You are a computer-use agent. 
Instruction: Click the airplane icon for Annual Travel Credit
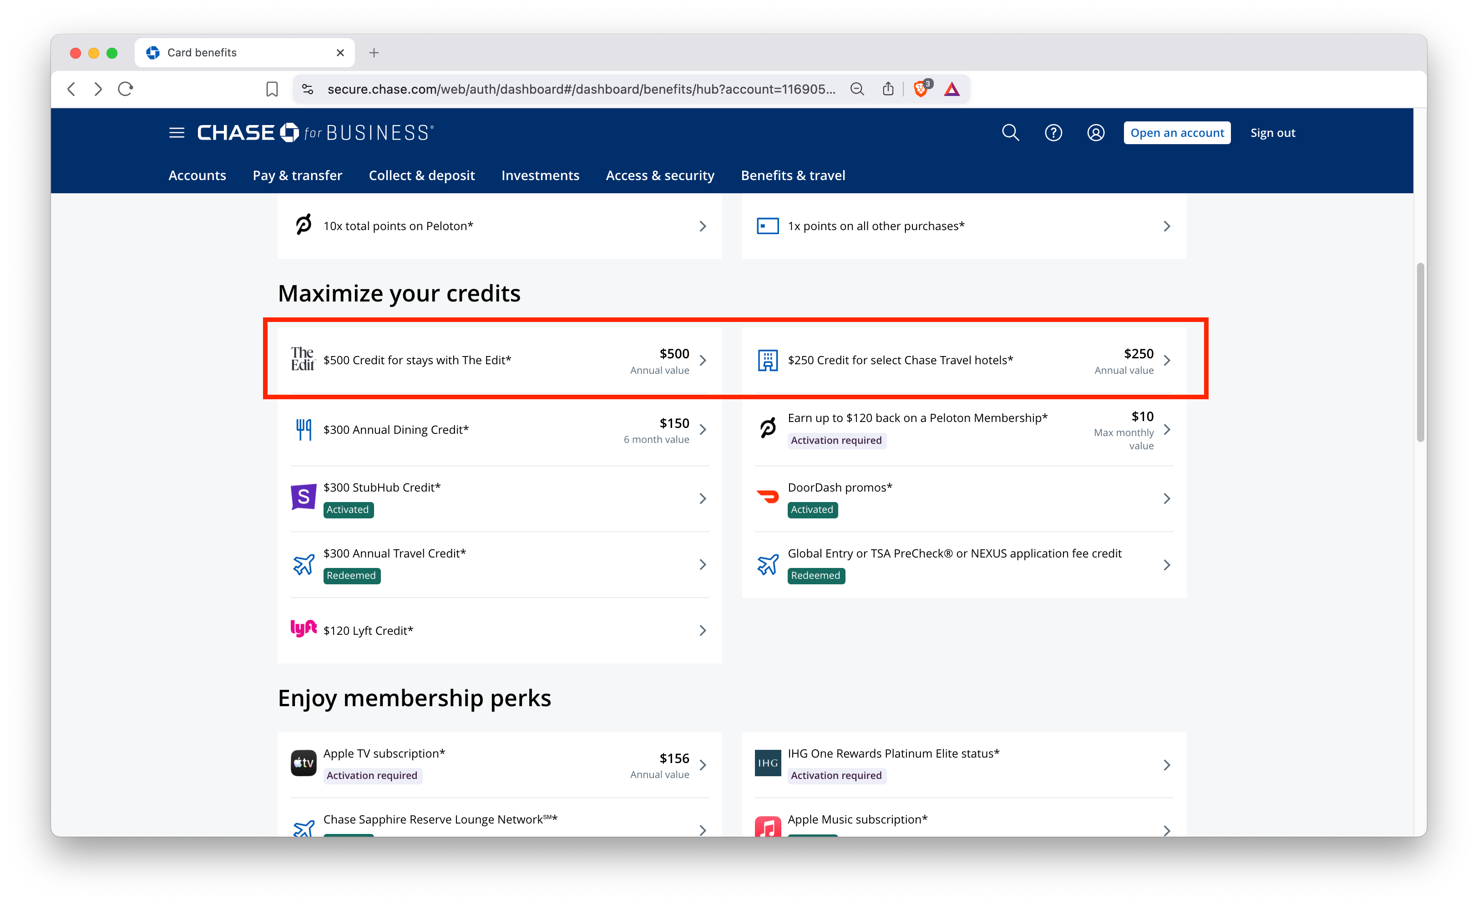tap(304, 564)
